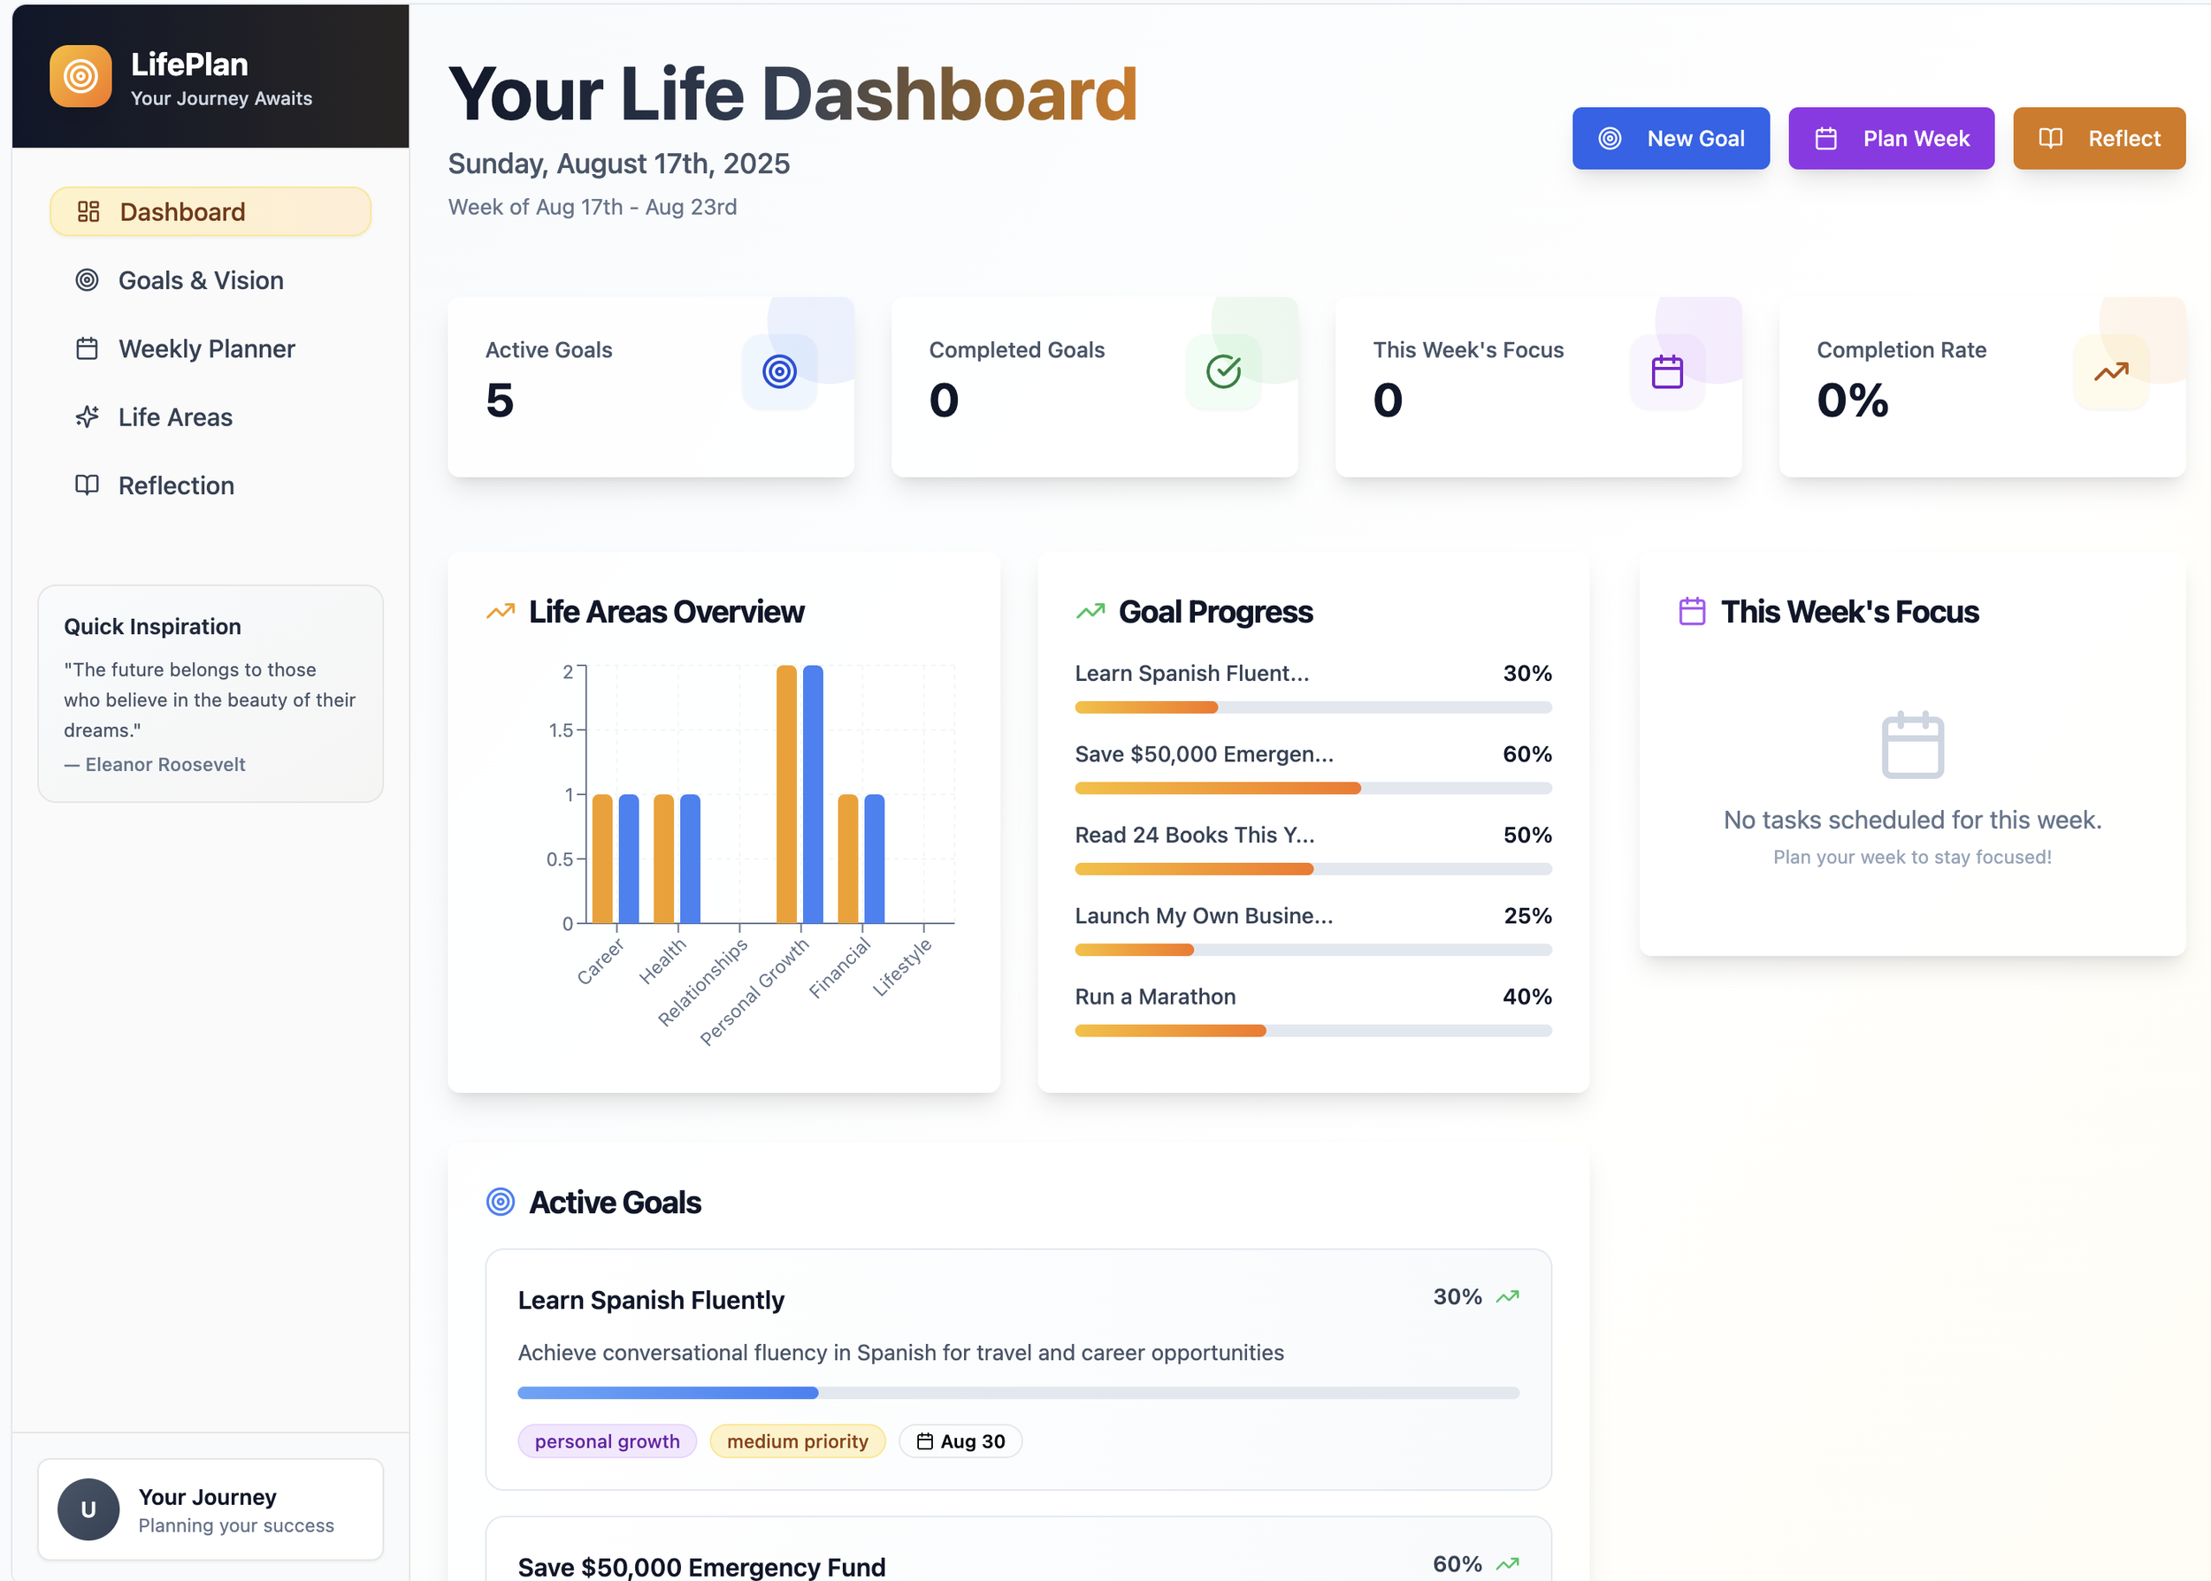Click the green trend icon beside Goal Progress
2211x1581 pixels.
pyautogui.click(x=1090, y=611)
